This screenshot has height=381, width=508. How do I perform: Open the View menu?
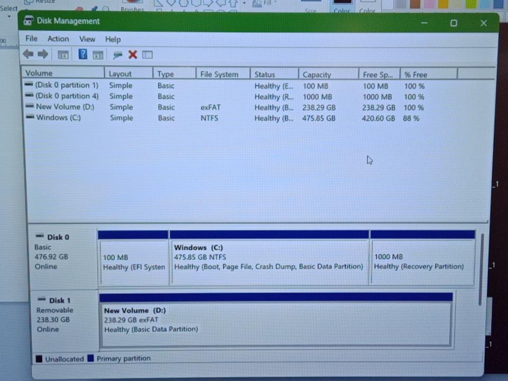(x=87, y=39)
